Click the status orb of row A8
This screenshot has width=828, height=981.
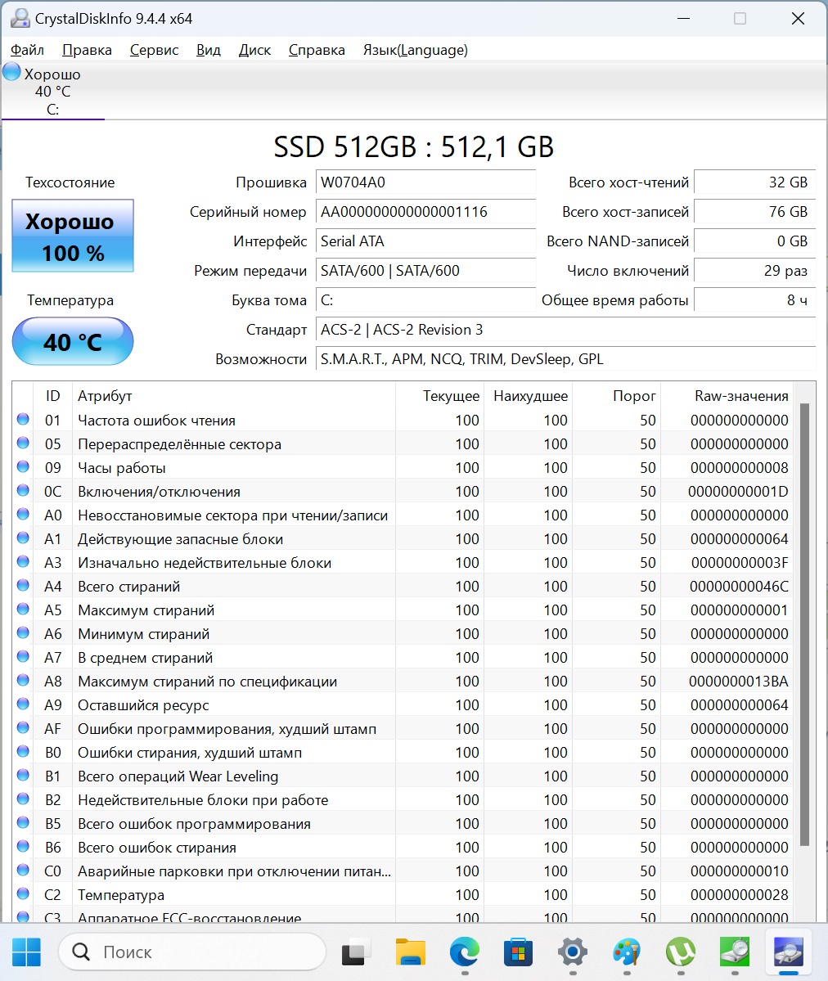23,680
